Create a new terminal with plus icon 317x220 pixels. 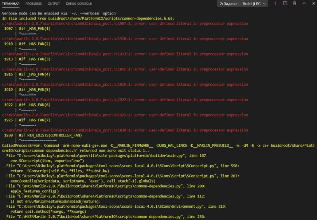(x=275, y=3)
